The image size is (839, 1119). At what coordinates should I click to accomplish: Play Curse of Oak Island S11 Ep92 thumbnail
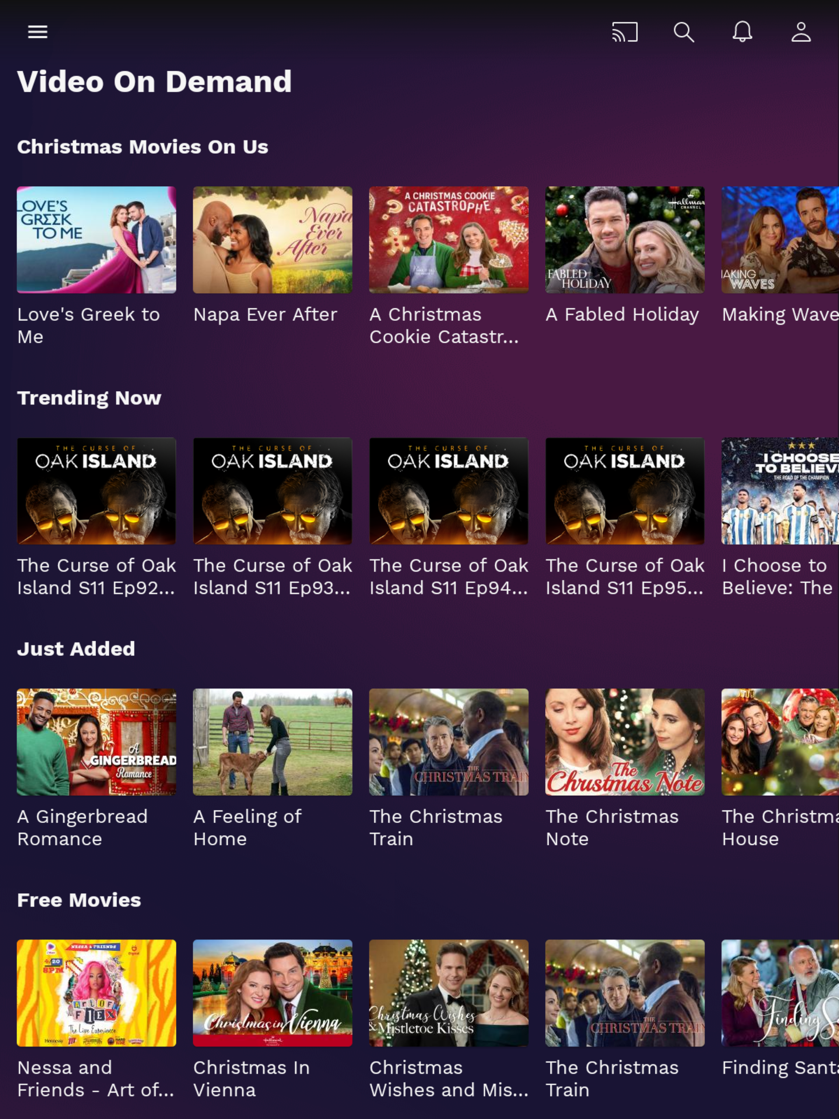coord(97,491)
